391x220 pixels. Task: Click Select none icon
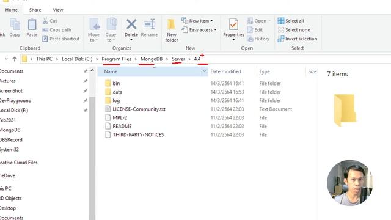click(x=281, y=30)
